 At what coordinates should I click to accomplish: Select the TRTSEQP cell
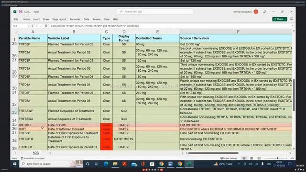click(x=33, y=111)
